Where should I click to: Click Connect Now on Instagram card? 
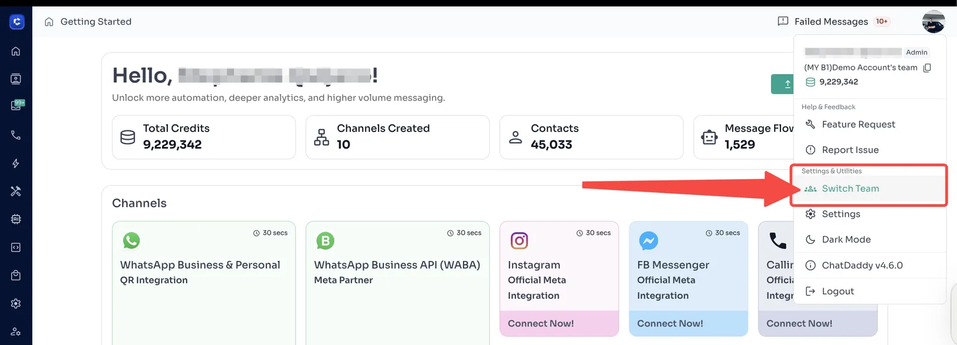pos(541,324)
